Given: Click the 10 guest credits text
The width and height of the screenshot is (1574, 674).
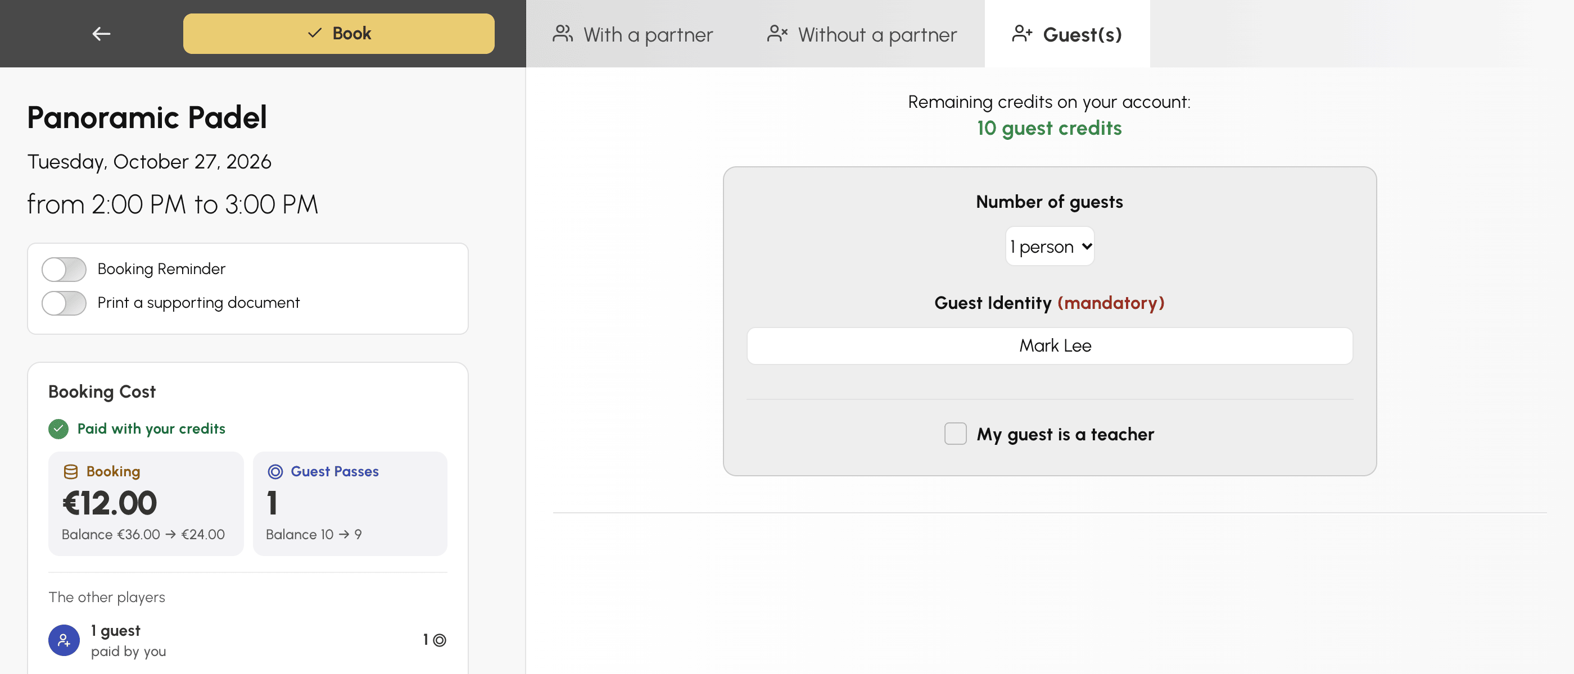Looking at the screenshot, I should [1049, 128].
